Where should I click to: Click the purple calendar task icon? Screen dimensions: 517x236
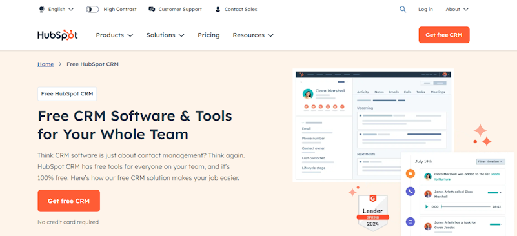point(410,222)
